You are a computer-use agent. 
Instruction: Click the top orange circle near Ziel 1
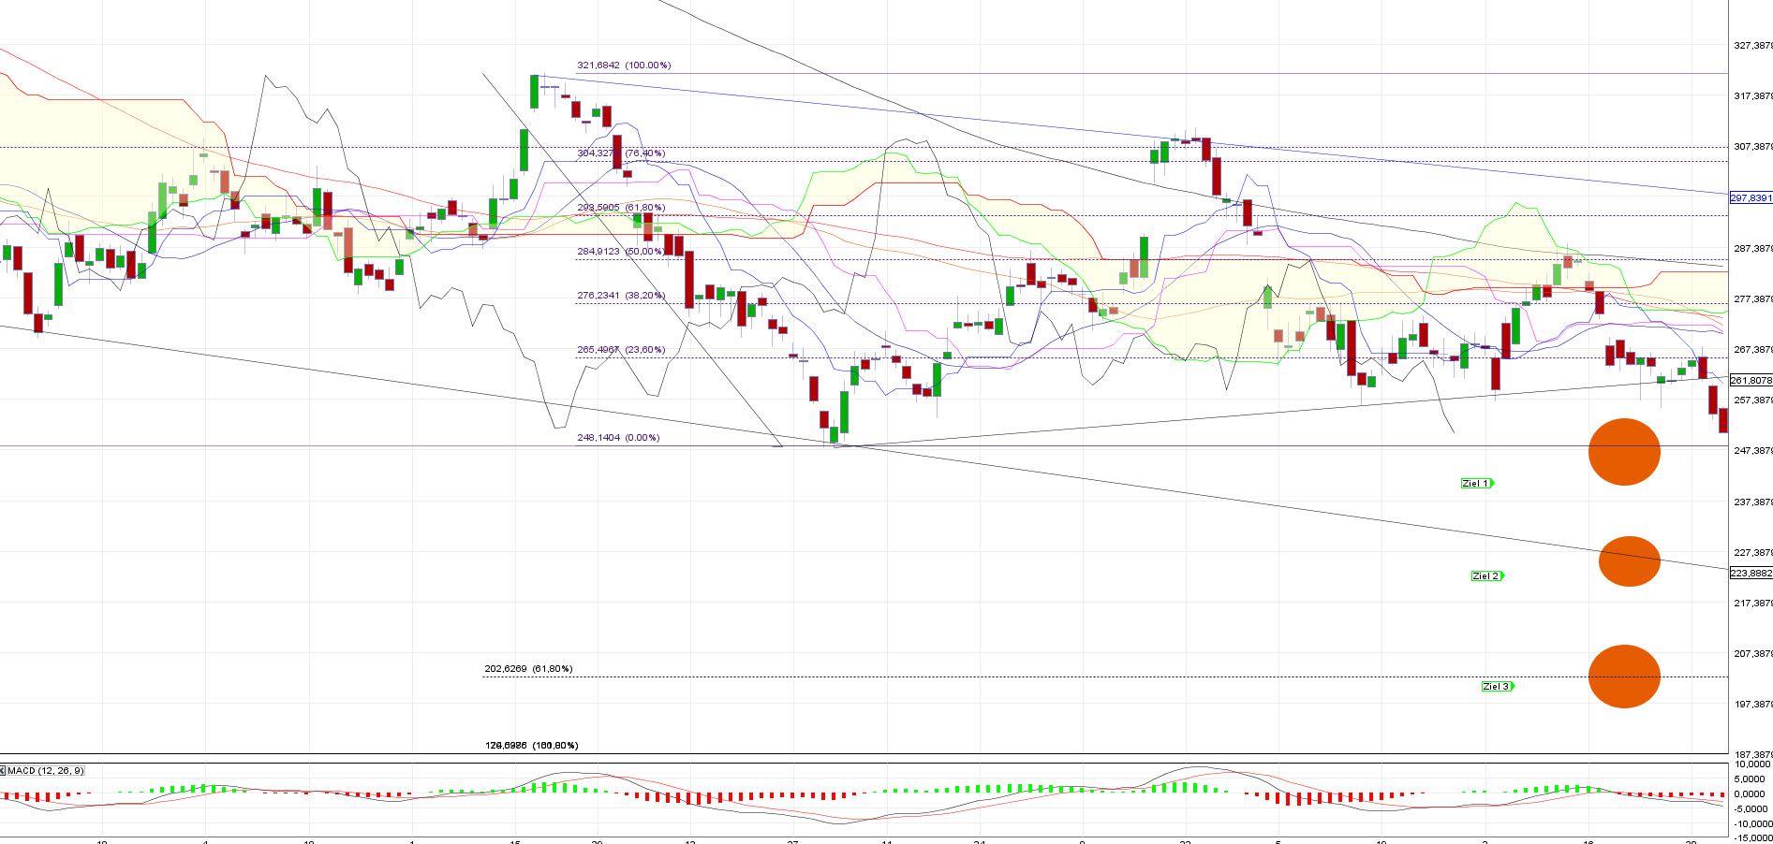point(1624,452)
